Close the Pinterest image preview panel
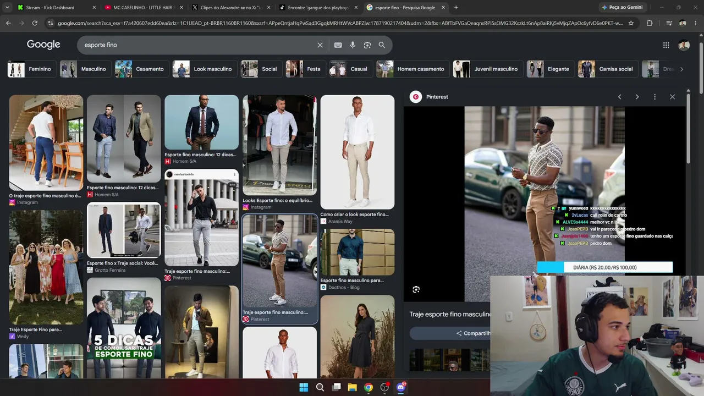 (672, 97)
